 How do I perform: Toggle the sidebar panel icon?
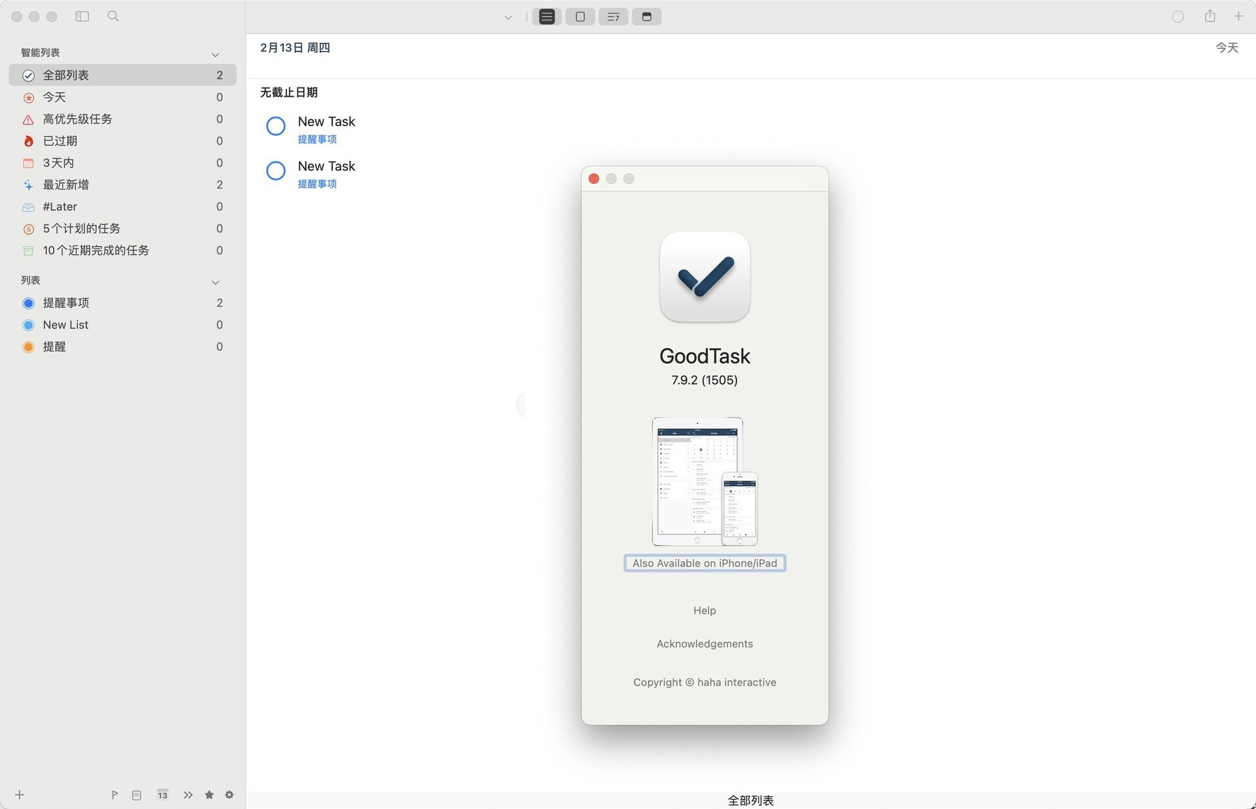point(82,16)
